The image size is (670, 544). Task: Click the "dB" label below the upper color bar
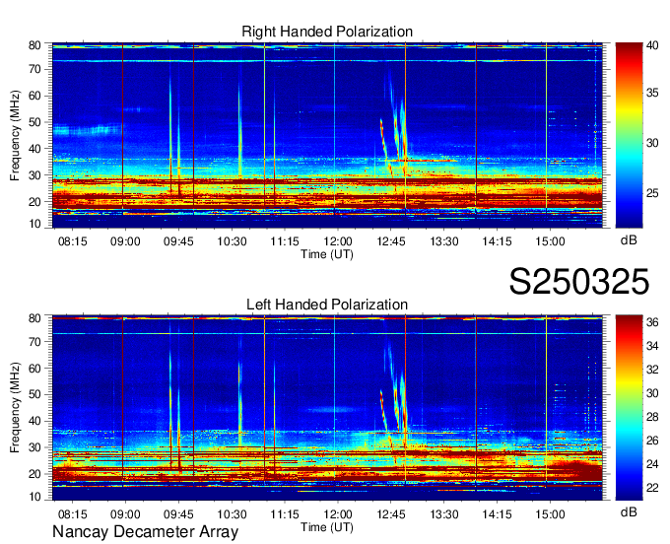[629, 240]
